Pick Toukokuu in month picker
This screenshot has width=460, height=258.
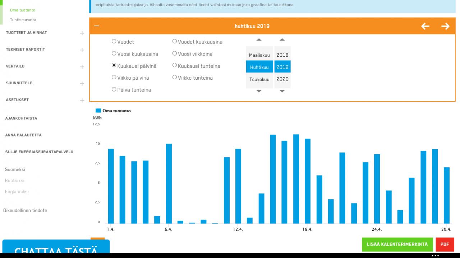pos(259,79)
